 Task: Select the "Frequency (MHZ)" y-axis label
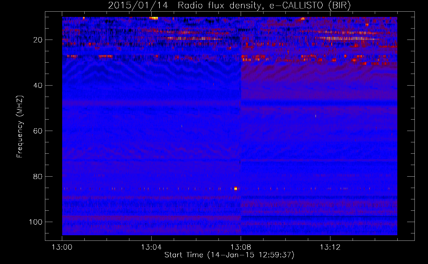20,126
